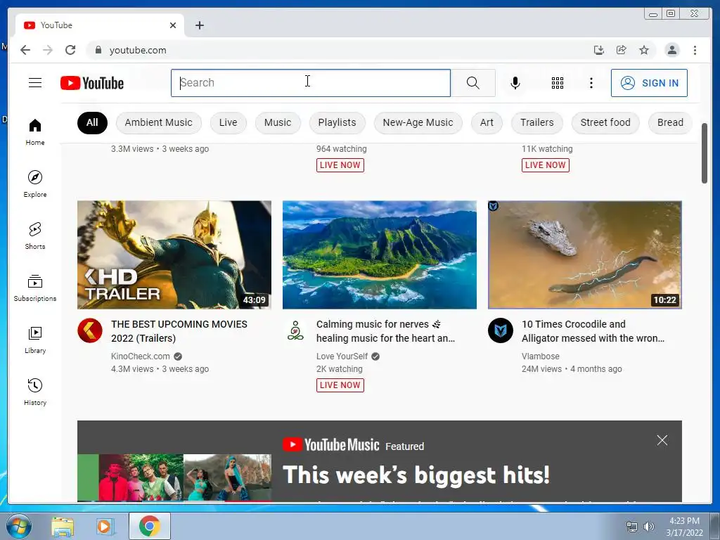Open Windows Media Player from taskbar
The height and width of the screenshot is (540, 720).
[105, 527]
